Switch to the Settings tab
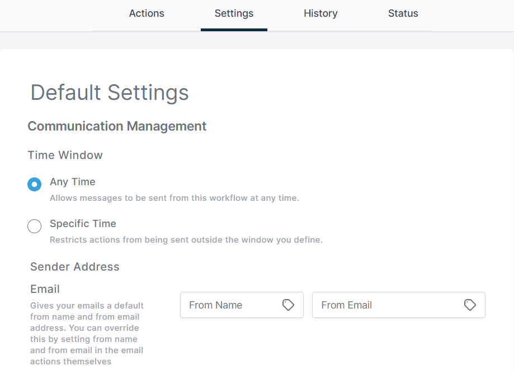Image resolution: width=514 pixels, height=371 pixels. click(x=234, y=13)
